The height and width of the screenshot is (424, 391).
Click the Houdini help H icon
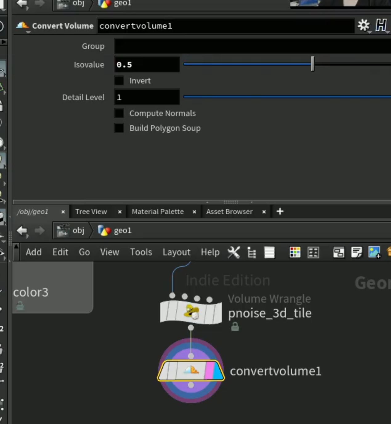(381, 25)
